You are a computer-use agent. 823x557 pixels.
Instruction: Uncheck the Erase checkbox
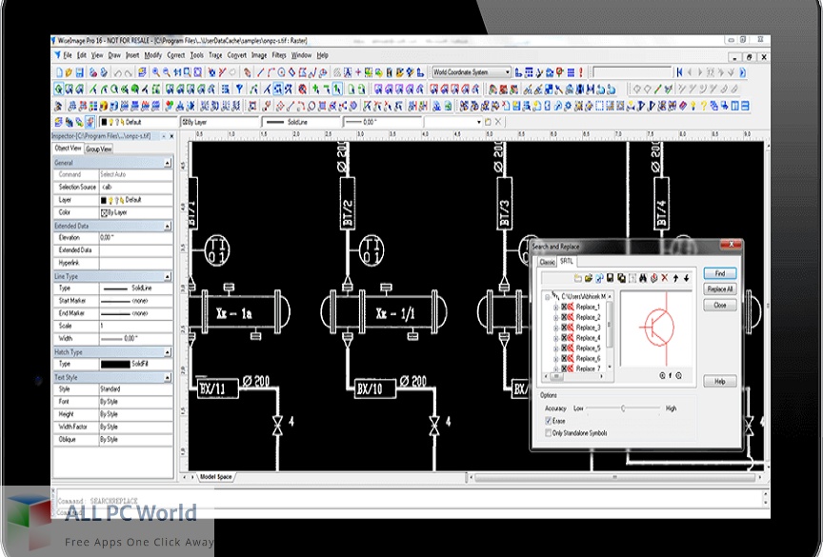(x=549, y=421)
